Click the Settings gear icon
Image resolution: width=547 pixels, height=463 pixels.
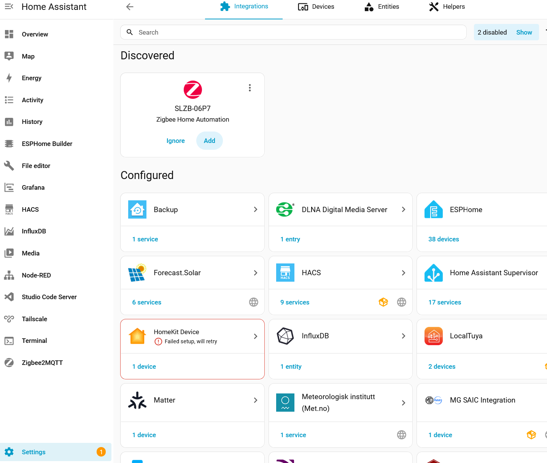pyautogui.click(x=9, y=452)
